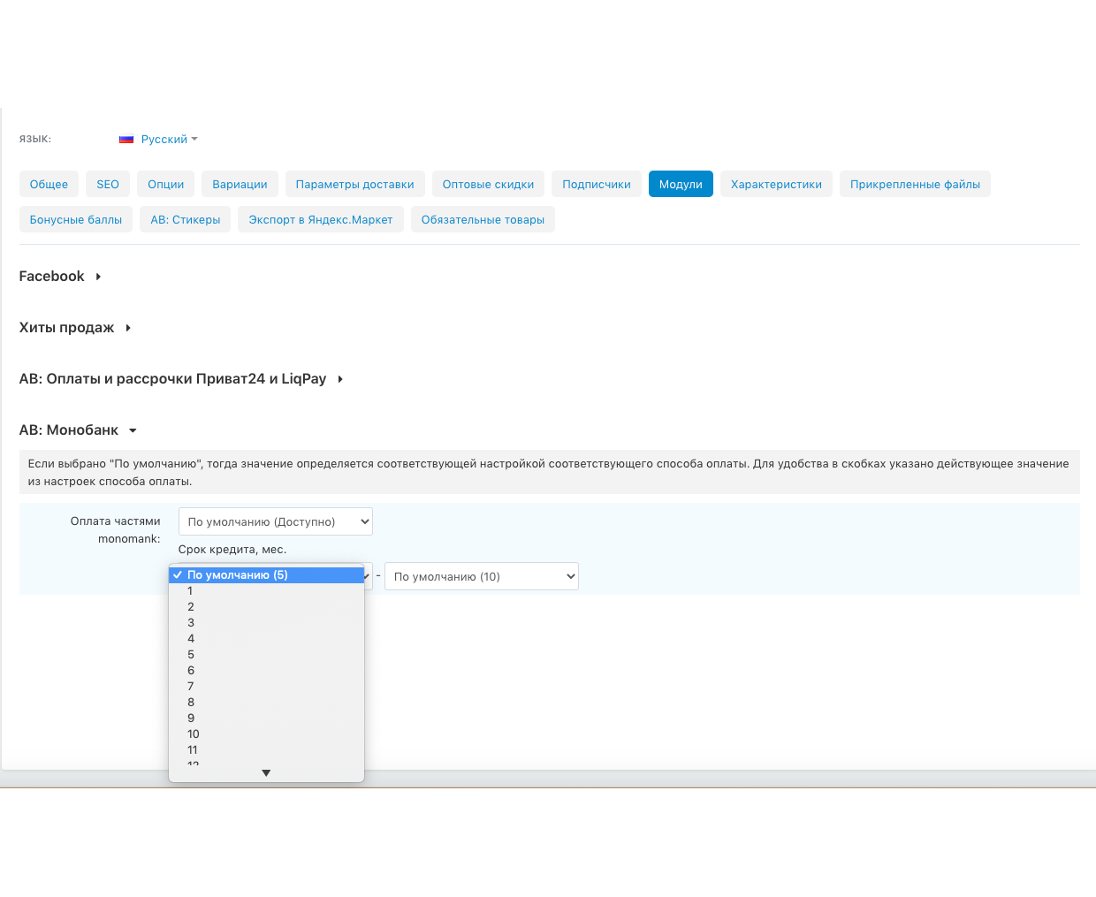Expand the Facebook section
The image size is (1096, 897).
60,277
